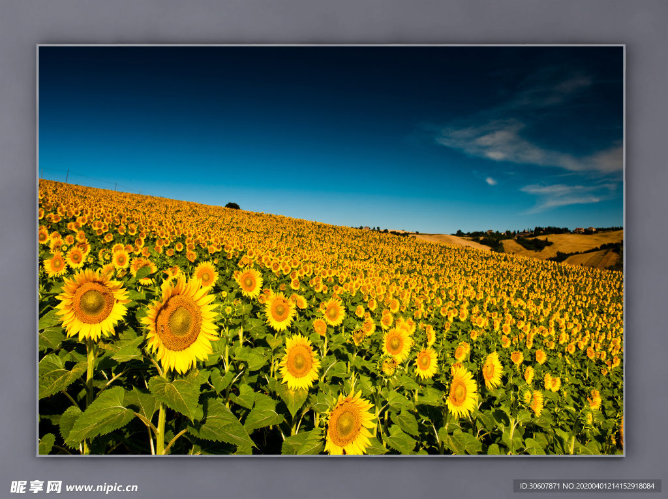
Task: Click the image ID number label
Action: pyautogui.click(x=586, y=486)
